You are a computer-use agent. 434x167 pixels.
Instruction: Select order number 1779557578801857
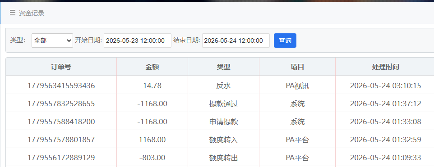pyautogui.click(x=61, y=140)
